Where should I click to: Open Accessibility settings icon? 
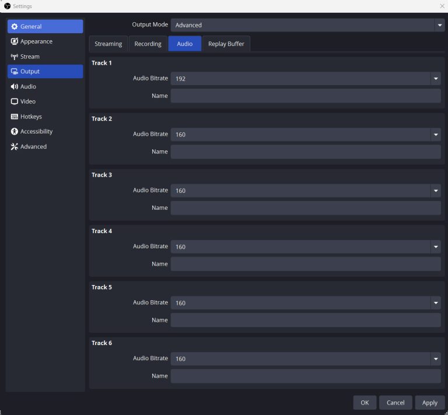tap(15, 132)
